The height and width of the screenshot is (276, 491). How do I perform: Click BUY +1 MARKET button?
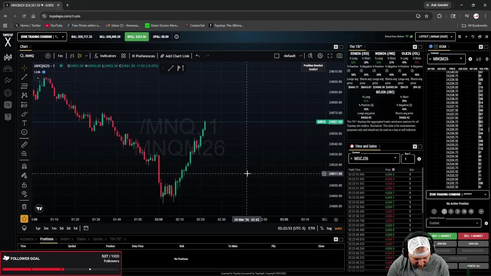442,236
